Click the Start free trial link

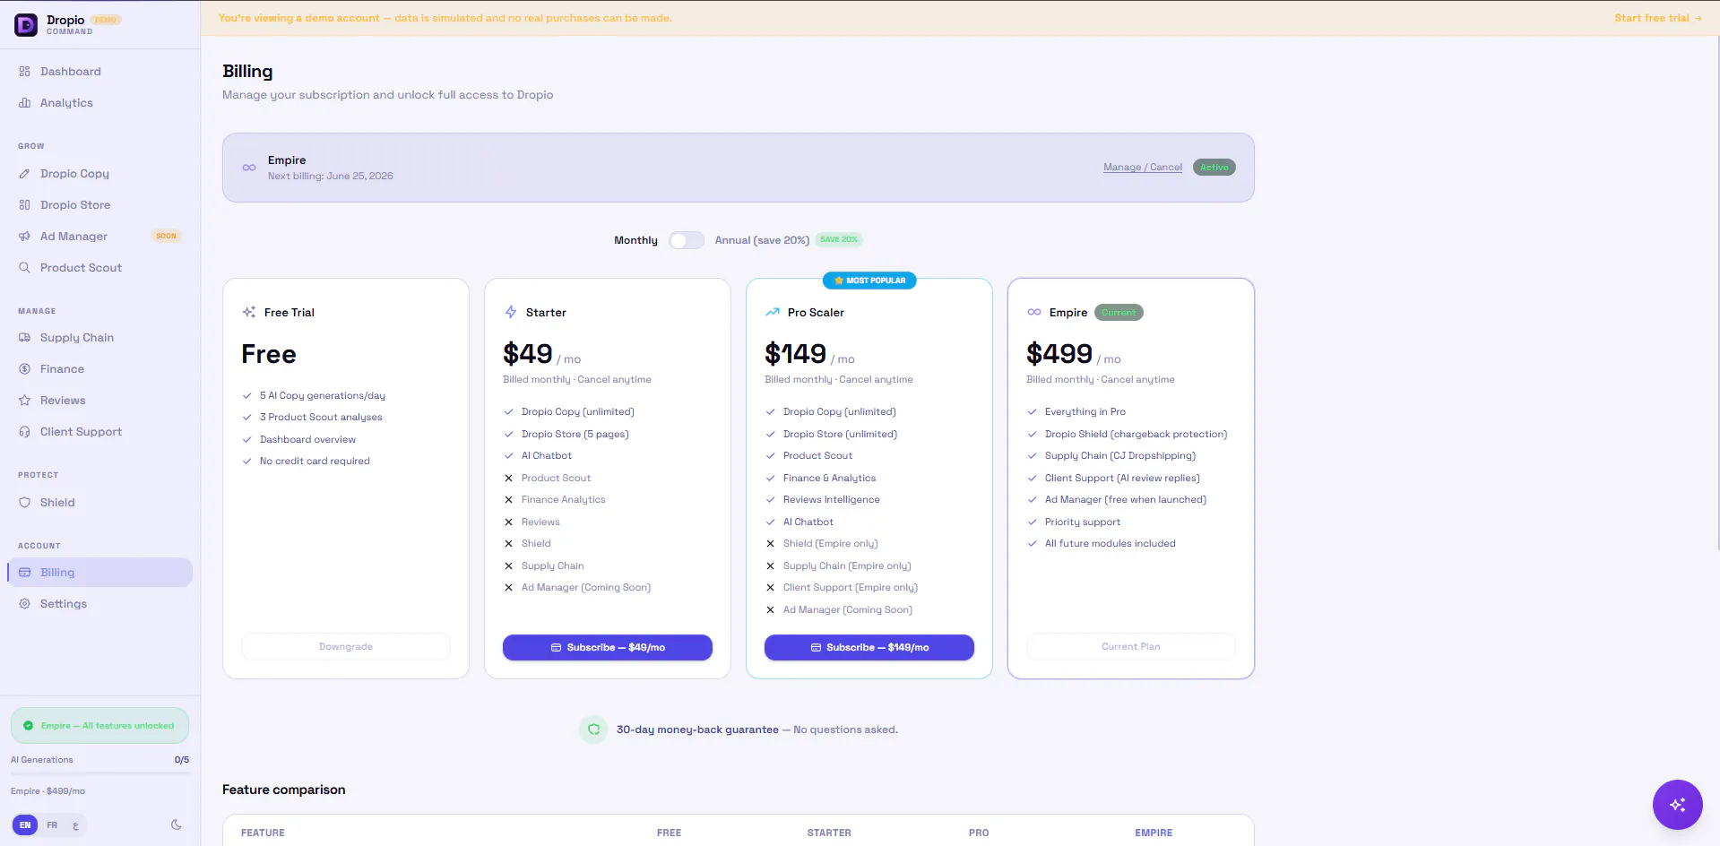pos(1658,18)
